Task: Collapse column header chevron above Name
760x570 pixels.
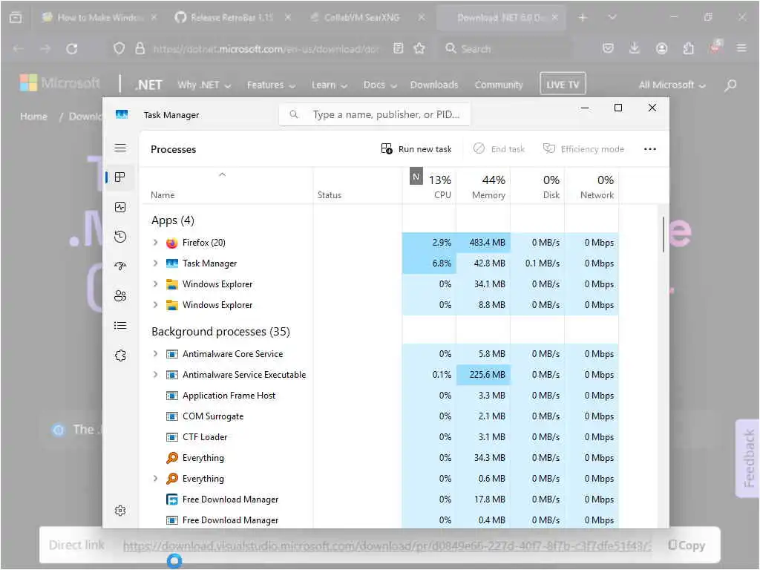Action: coord(222,174)
